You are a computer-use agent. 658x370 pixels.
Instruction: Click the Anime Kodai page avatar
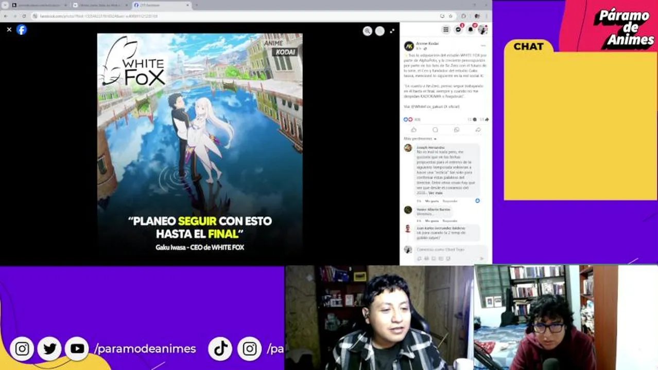pos(409,46)
